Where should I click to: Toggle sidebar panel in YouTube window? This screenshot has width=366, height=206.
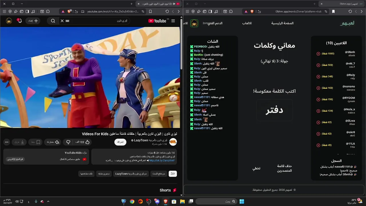click(x=27, y=11)
